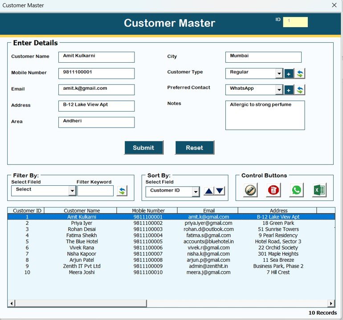
Task: Click the Excel export icon
Action: coord(319,190)
